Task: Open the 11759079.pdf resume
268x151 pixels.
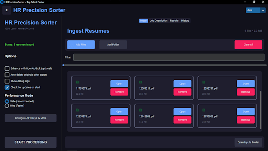Action: (119, 84)
